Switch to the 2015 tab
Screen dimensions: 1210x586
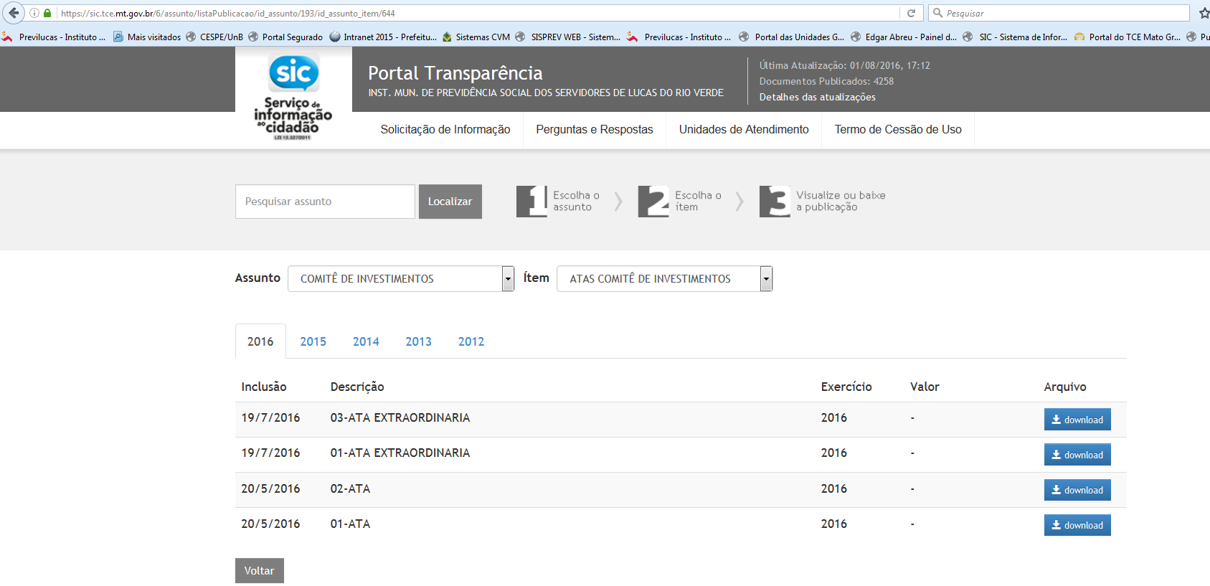point(313,341)
